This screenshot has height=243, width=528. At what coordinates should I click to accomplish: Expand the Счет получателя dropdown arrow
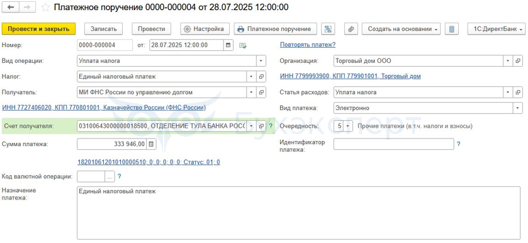click(x=251, y=126)
